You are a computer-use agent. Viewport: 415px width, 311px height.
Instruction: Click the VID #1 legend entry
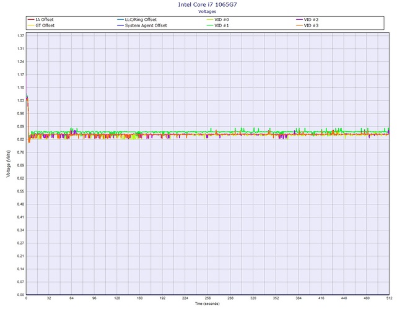(218, 25)
